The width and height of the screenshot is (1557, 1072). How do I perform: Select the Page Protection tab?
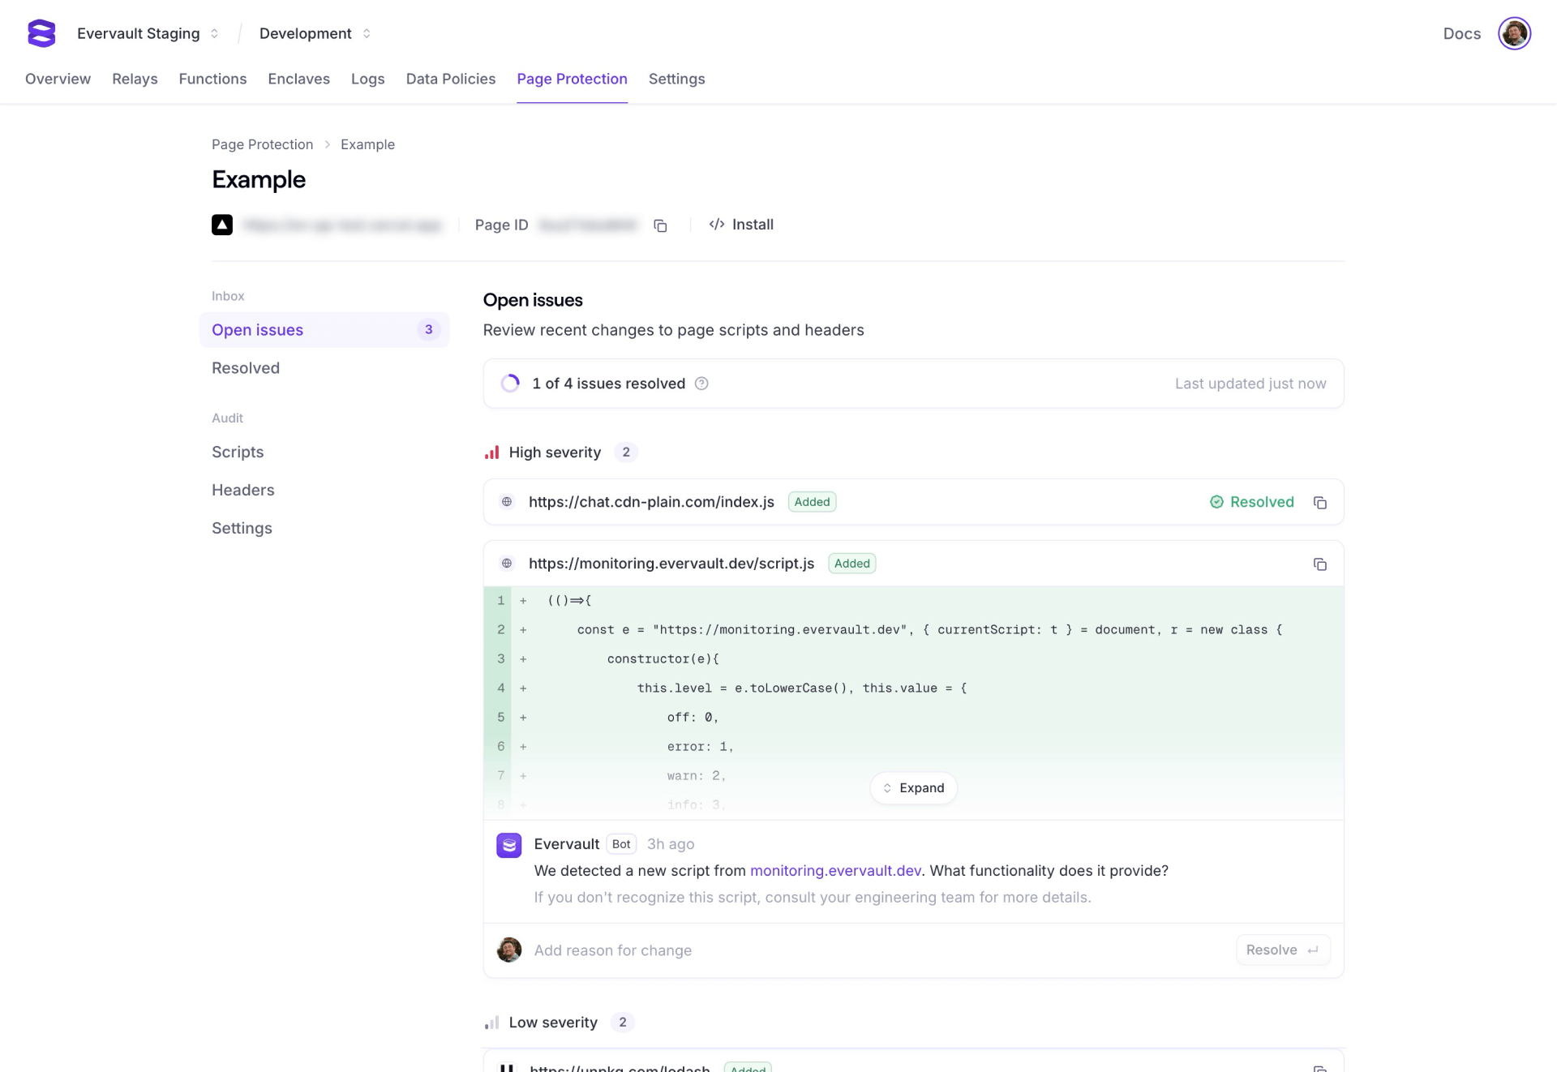[x=572, y=79]
